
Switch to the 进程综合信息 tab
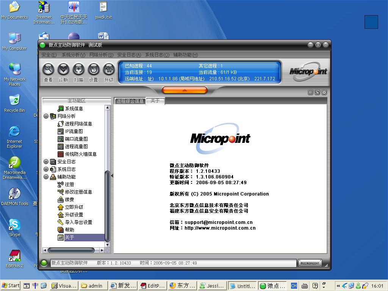tap(130, 101)
